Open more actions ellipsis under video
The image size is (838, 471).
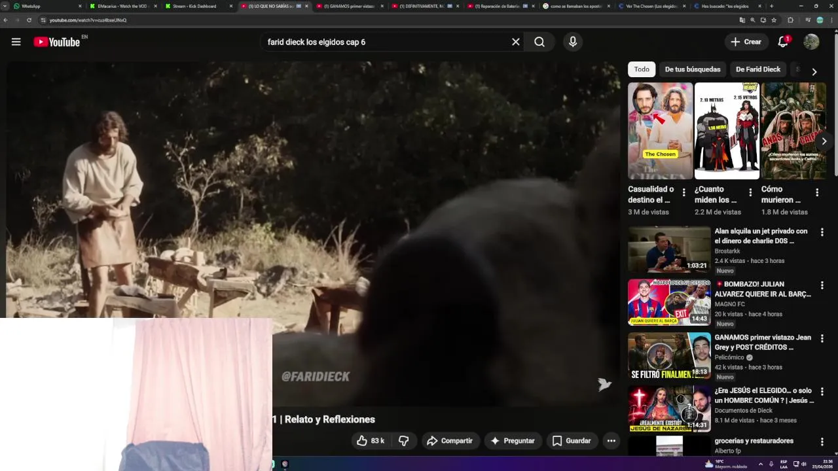pos(611,441)
